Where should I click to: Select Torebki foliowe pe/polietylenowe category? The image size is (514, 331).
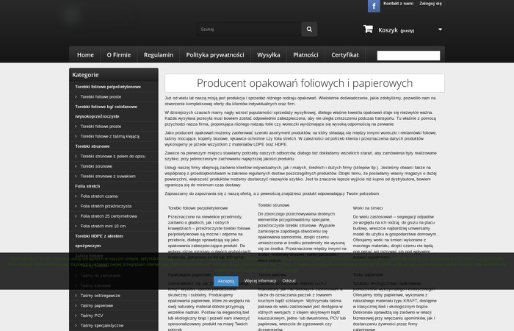pyautogui.click(x=108, y=87)
